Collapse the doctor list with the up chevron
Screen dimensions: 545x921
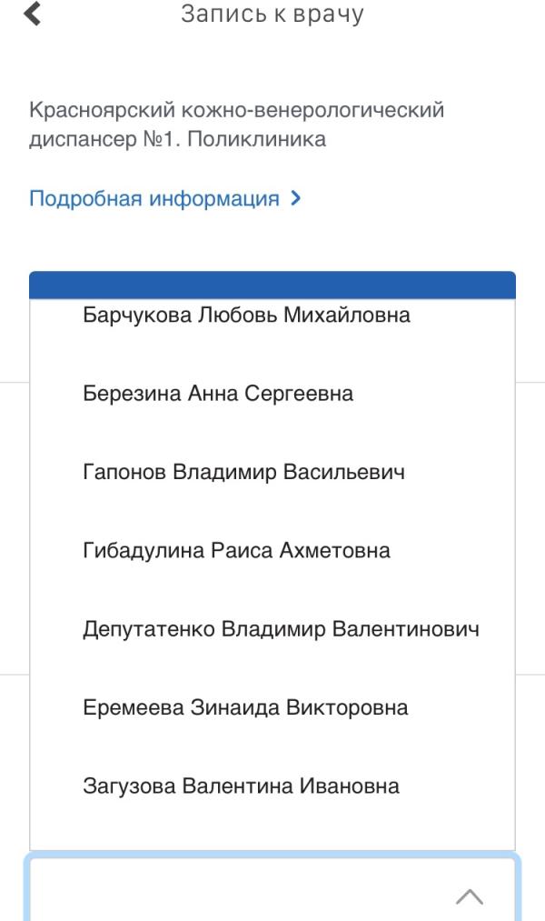(470, 896)
